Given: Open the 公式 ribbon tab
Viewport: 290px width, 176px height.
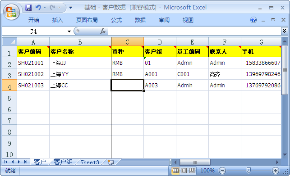Looking at the screenshot, I should (x=116, y=20).
